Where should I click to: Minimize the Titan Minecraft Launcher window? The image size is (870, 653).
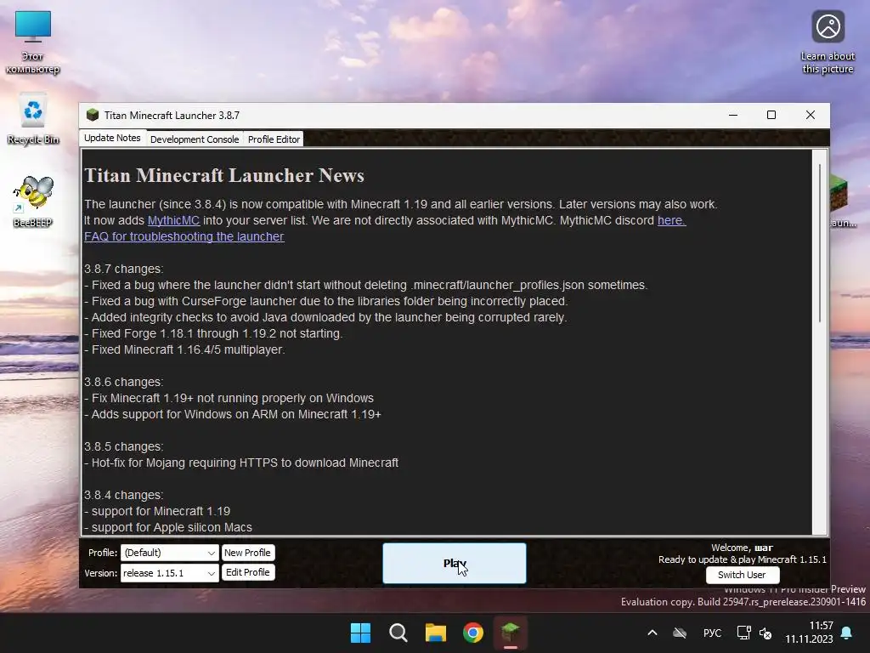[x=733, y=115]
